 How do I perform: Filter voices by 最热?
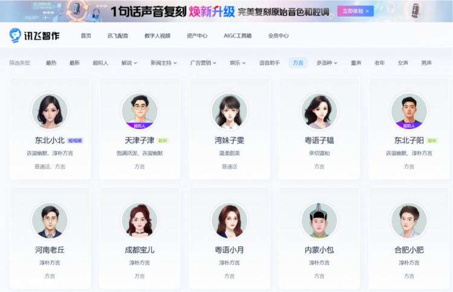pos(51,63)
